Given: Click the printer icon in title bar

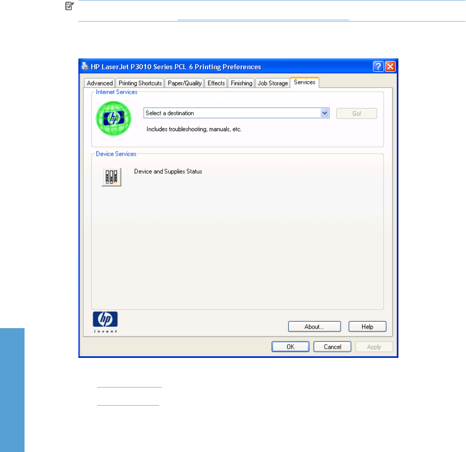Looking at the screenshot, I should [x=85, y=66].
